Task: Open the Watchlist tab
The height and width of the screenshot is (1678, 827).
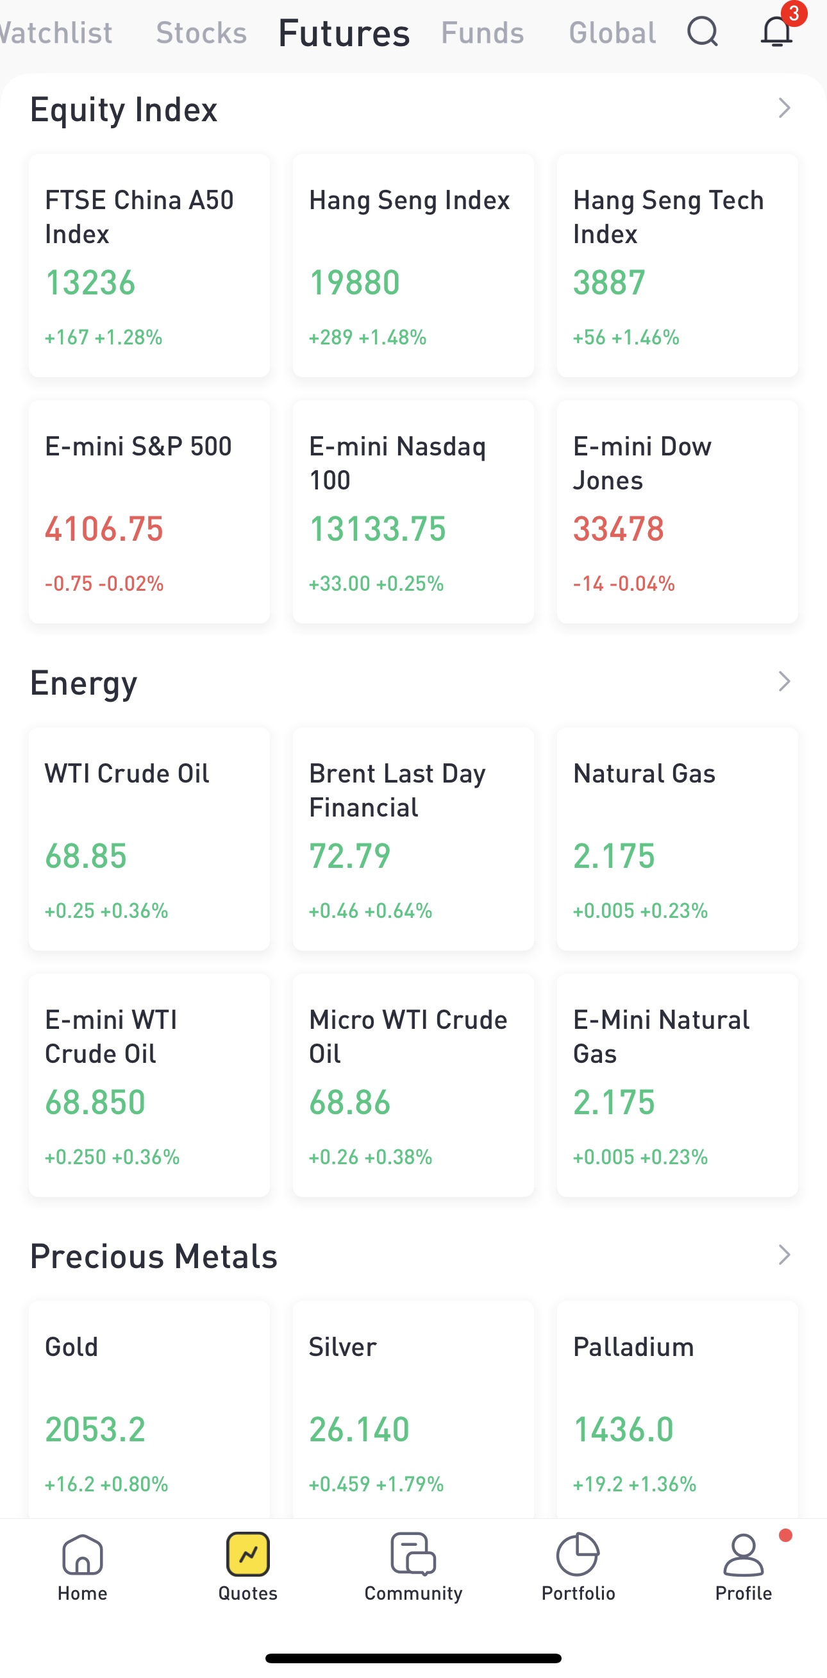Action: coord(55,33)
